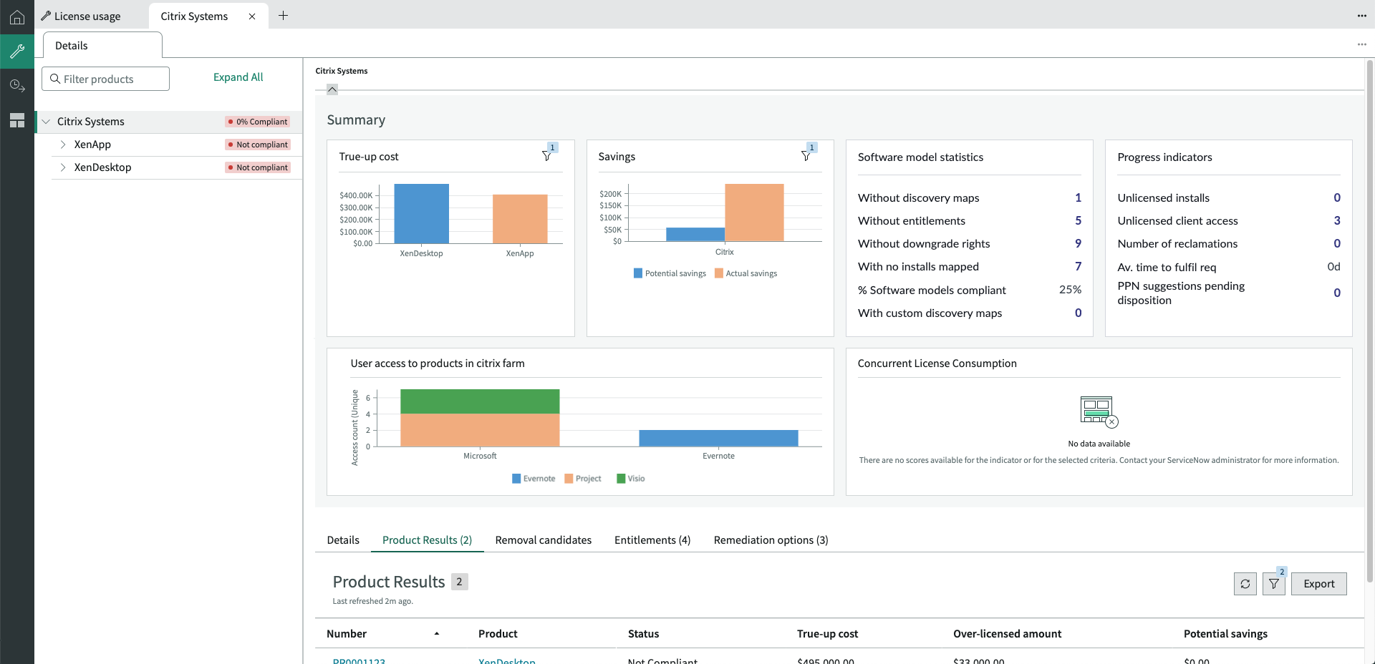The width and height of the screenshot is (1375, 664).
Task: Open Unlicensed installs count 0
Action: (x=1337, y=197)
